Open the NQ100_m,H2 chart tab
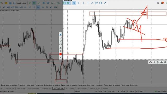 95,89
